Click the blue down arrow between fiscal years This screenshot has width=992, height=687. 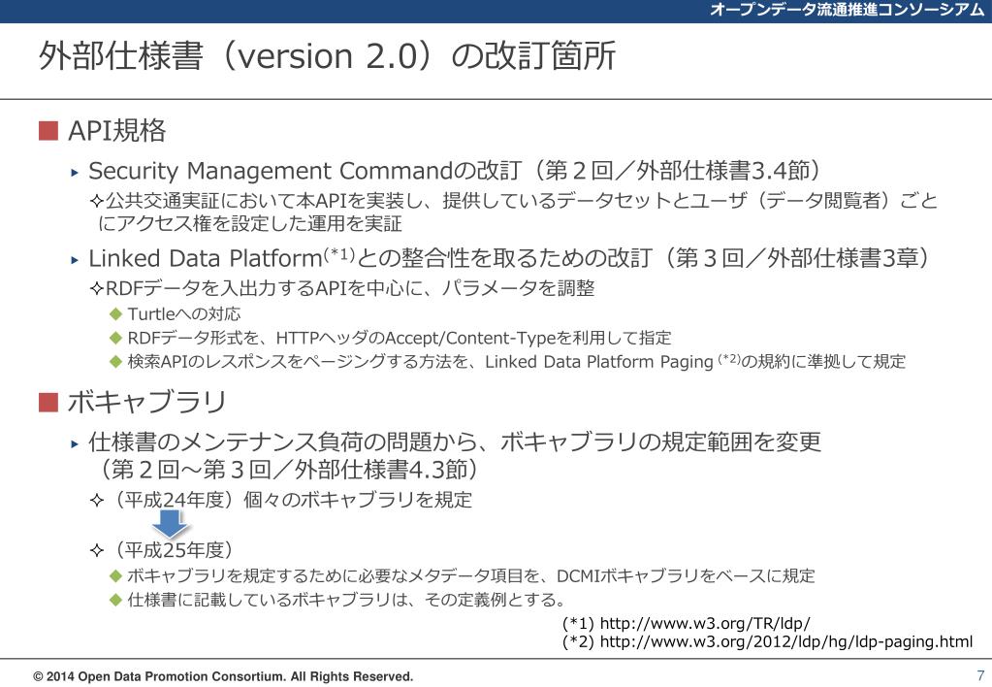coord(170,524)
